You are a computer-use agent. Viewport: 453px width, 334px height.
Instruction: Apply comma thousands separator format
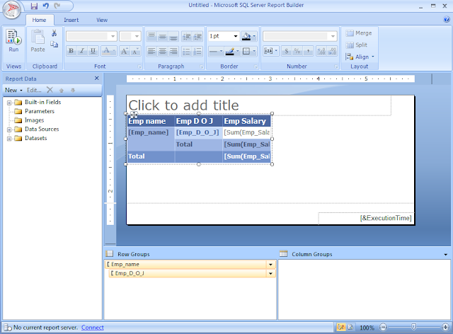(x=309, y=51)
